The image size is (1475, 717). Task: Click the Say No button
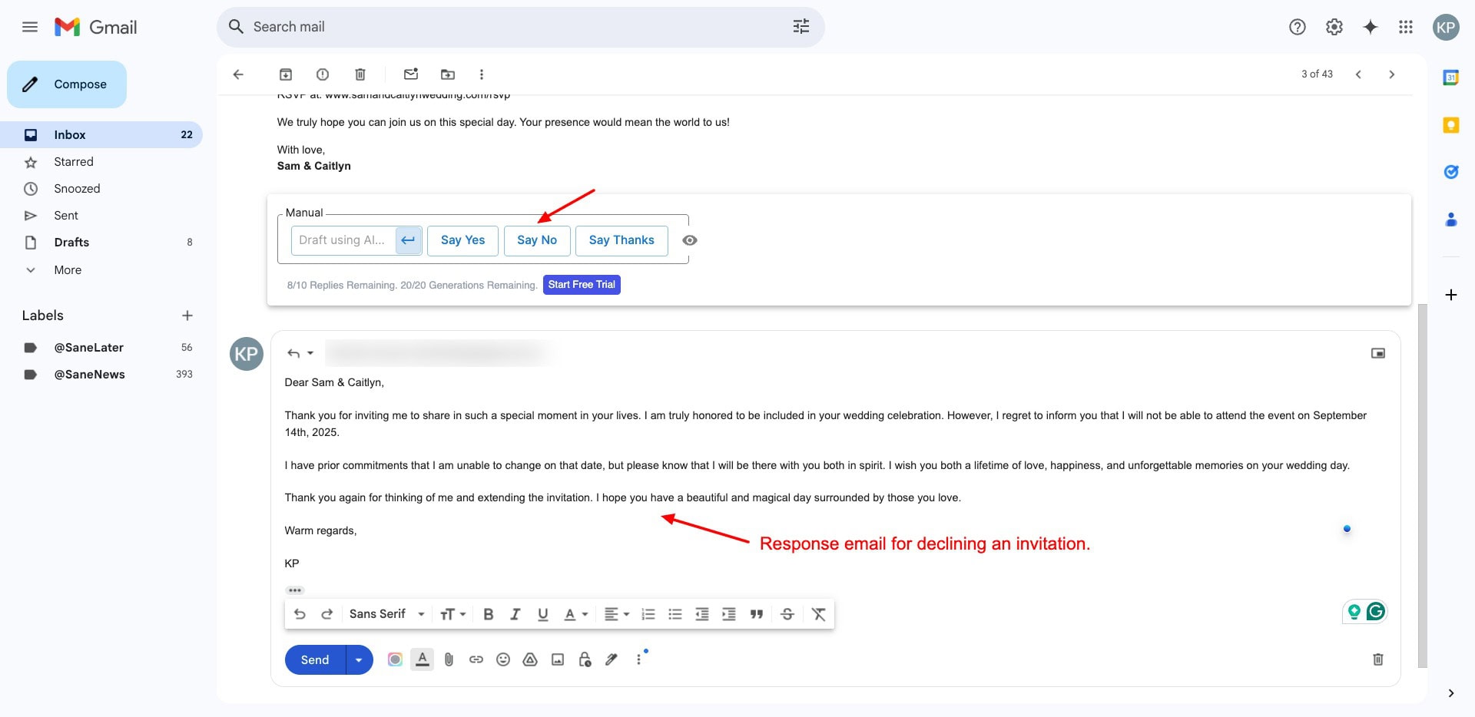click(x=537, y=240)
